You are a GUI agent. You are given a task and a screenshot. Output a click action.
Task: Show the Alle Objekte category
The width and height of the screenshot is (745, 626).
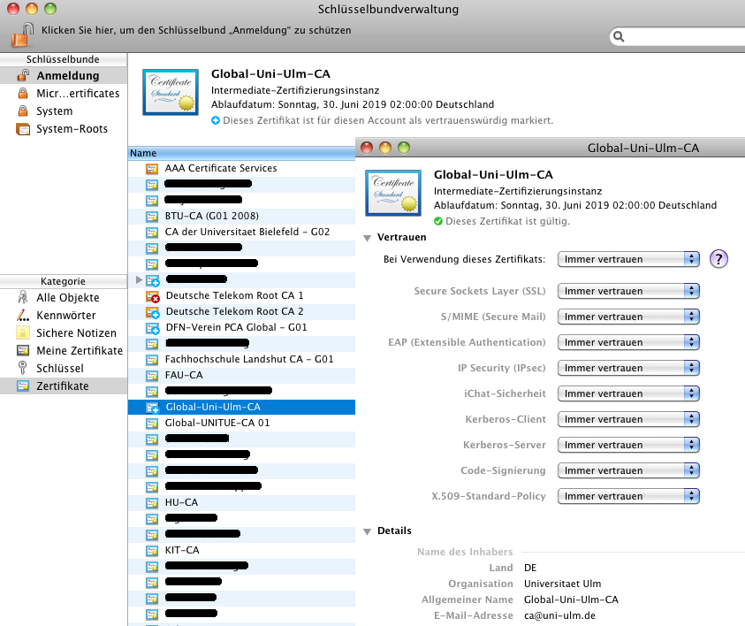point(64,298)
